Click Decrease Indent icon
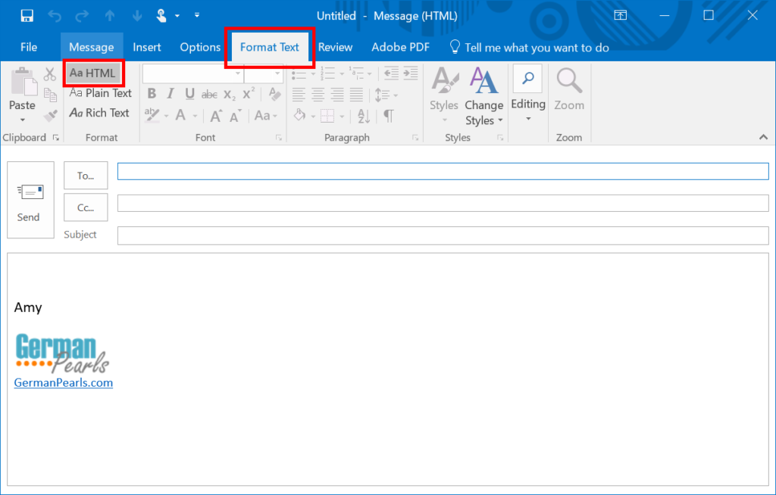This screenshot has width=776, height=495. (x=391, y=73)
